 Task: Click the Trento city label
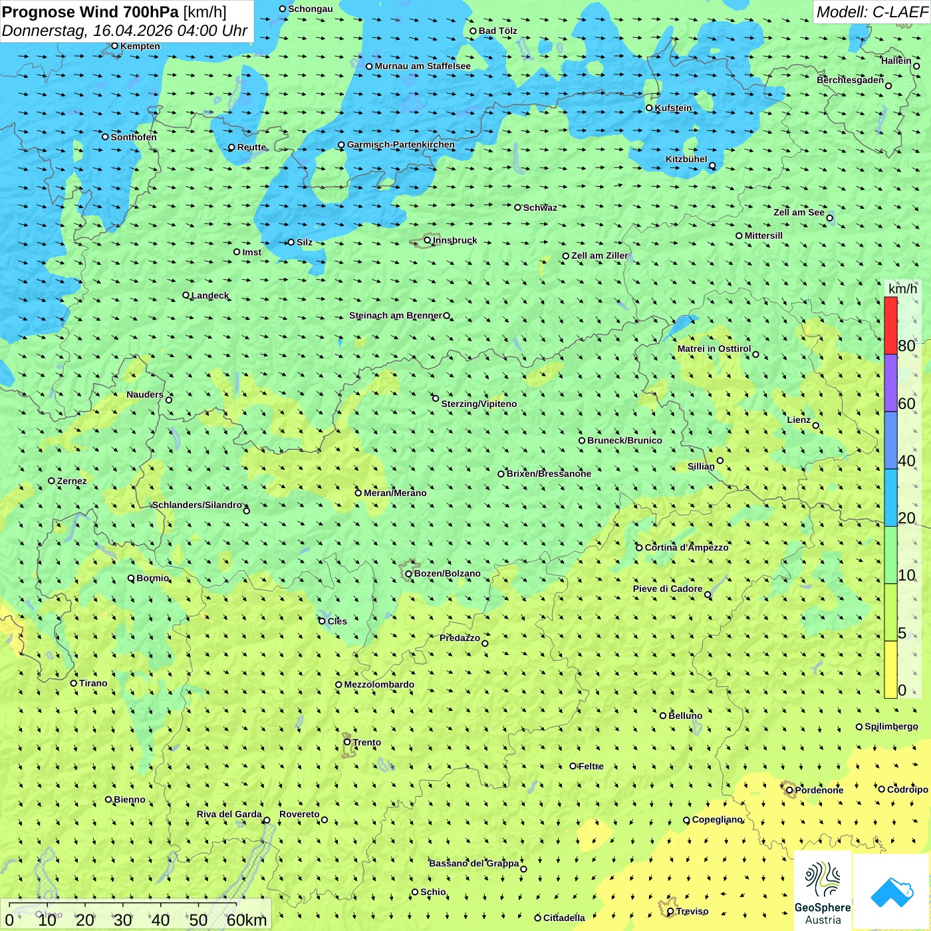pyautogui.click(x=367, y=742)
